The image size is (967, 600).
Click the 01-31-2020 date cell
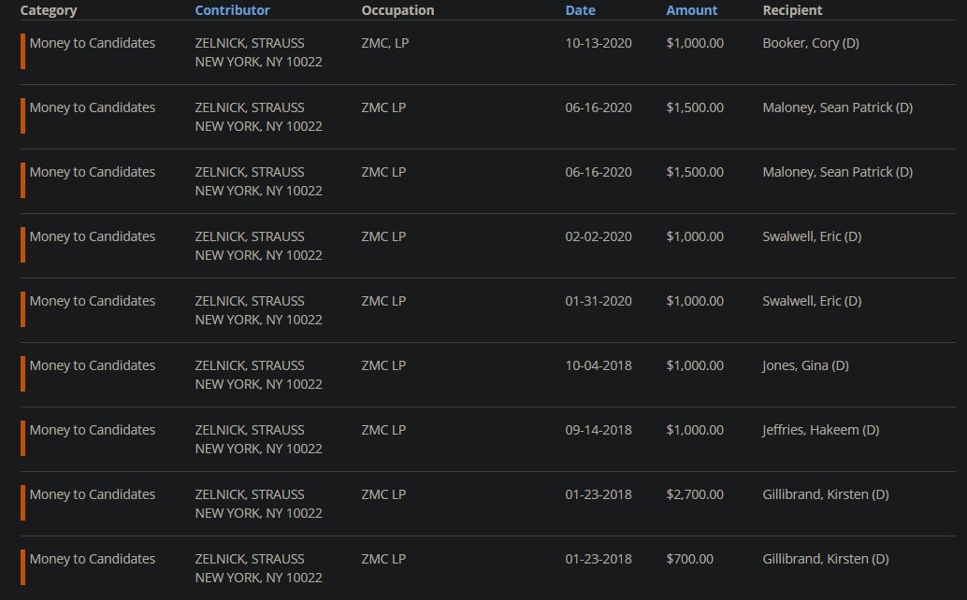click(598, 301)
